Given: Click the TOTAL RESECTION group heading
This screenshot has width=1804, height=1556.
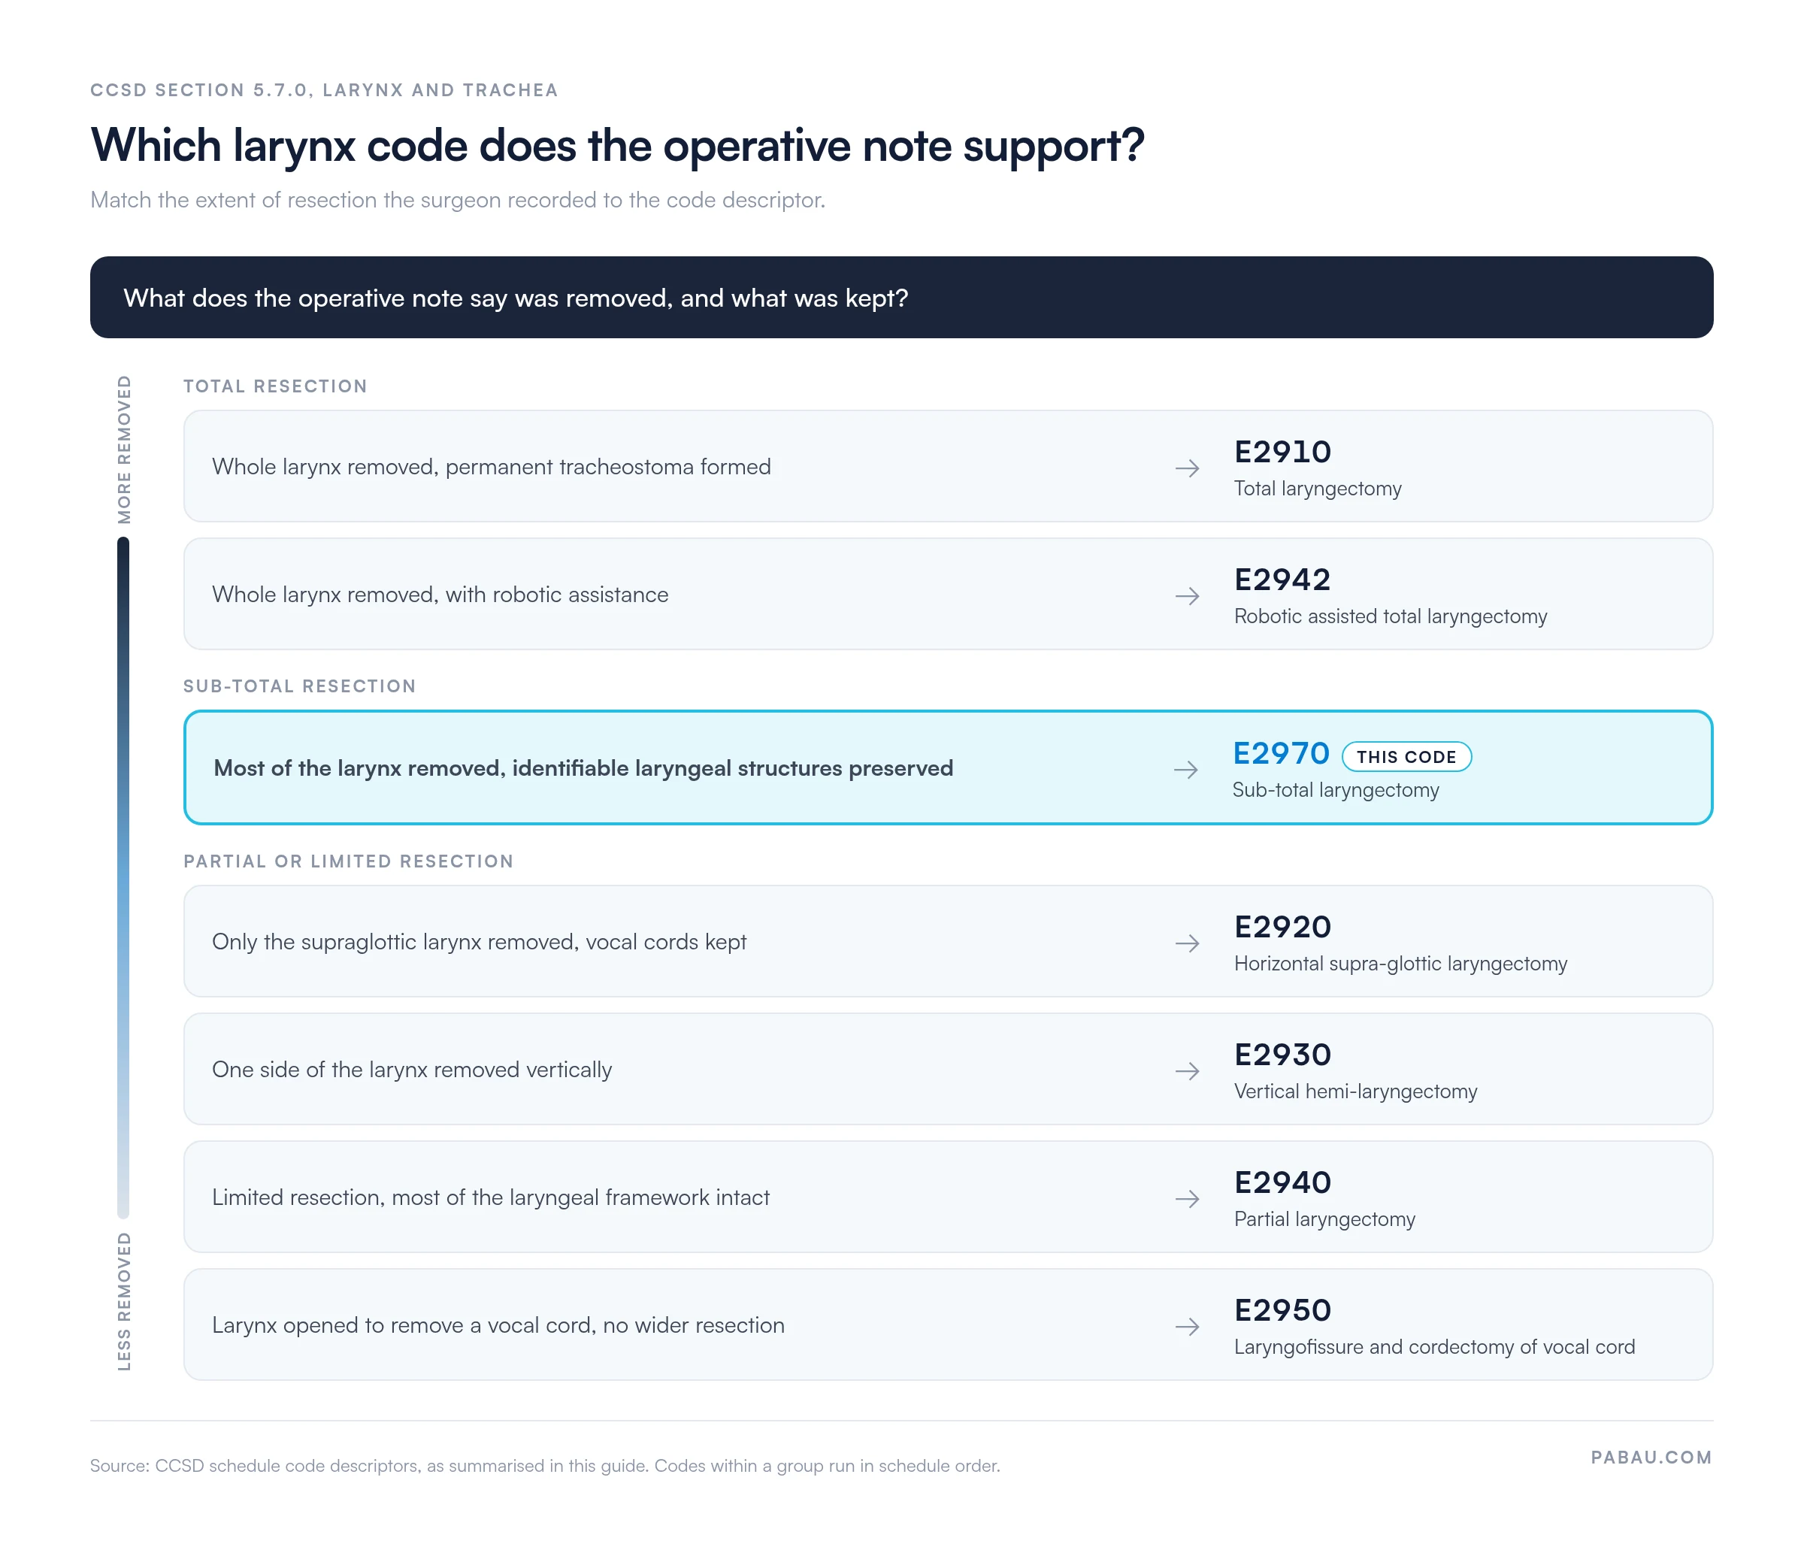Looking at the screenshot, I should (275, 386).
